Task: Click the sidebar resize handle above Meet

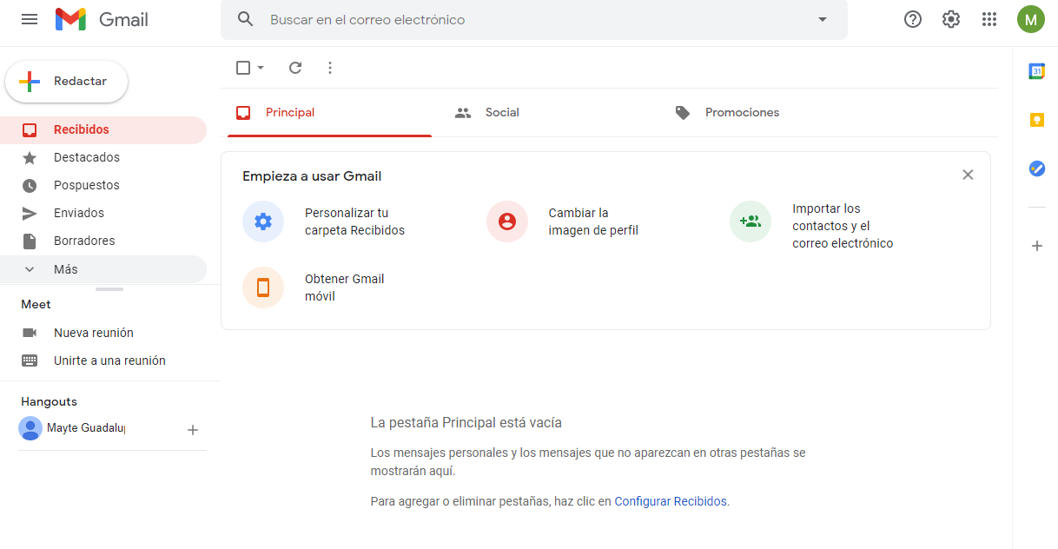Action: pyautogui.click(x=109, y=289)
